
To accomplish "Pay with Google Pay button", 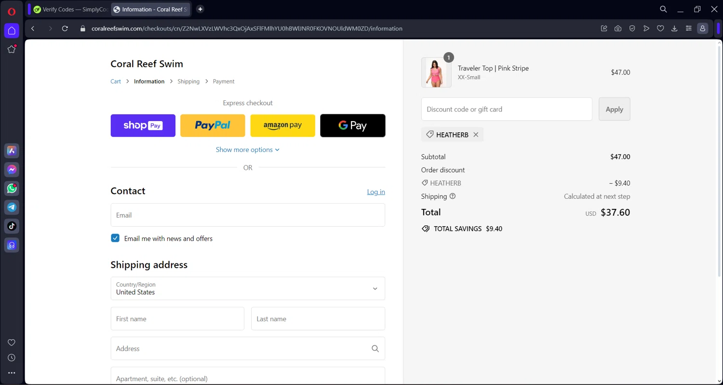I will pos(353,125).
